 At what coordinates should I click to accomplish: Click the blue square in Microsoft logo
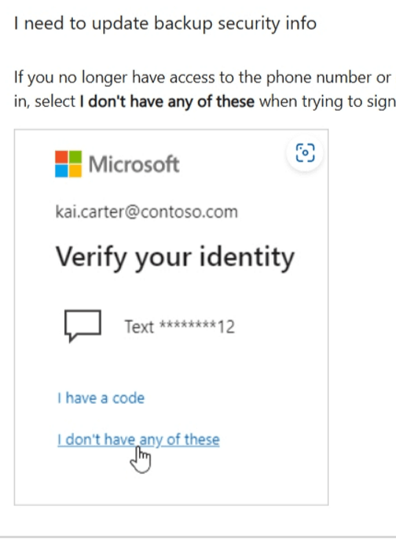[x=61, y=171]
